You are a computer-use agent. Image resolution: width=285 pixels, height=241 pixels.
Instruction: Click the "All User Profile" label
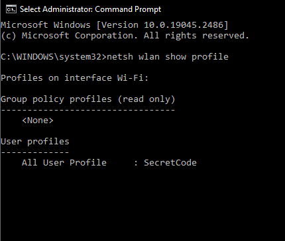[64, 163]
